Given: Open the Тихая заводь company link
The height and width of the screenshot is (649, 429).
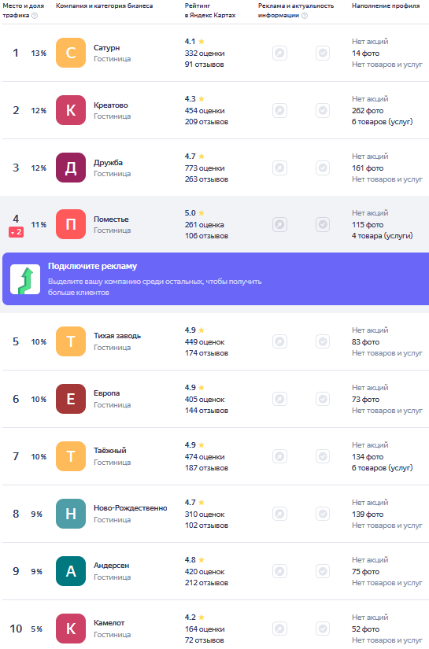Looking at the screenshot, I should click(x=117, y=336).
